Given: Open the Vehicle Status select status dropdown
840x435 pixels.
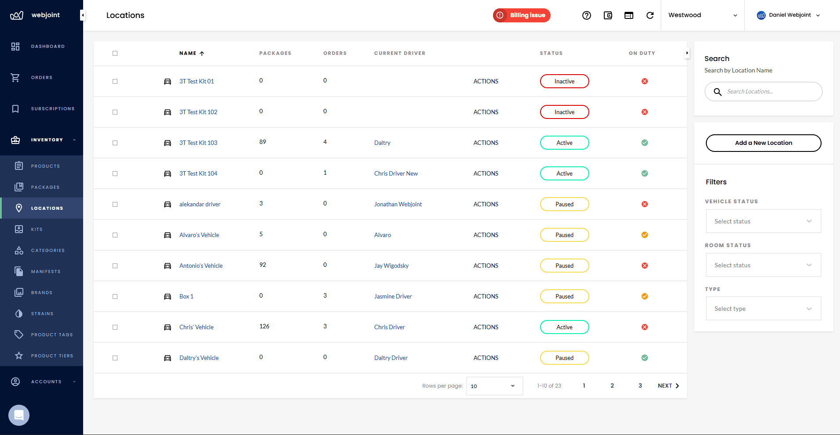Looking at the screenshot, I should tap(763, 221).
